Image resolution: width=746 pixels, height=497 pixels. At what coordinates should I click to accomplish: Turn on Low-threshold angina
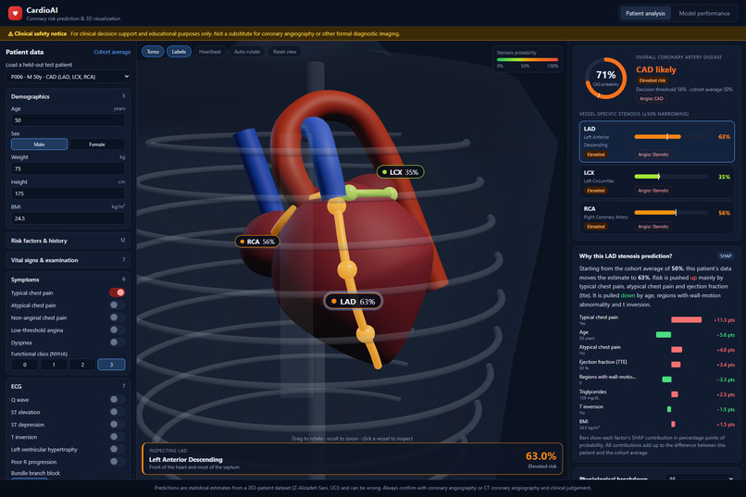point(117,329)
